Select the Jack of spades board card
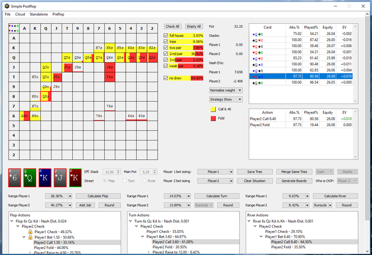The width and height of the screenshot is (372, 255). coord(60,178)
